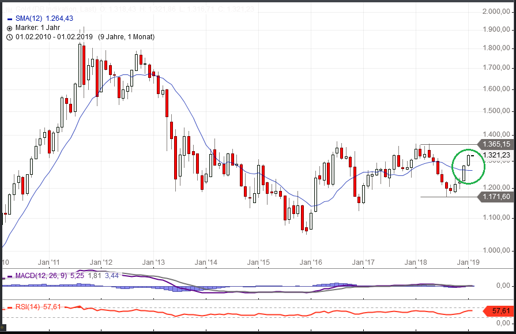Click the MACD value 5,25

tap(77, 276)
